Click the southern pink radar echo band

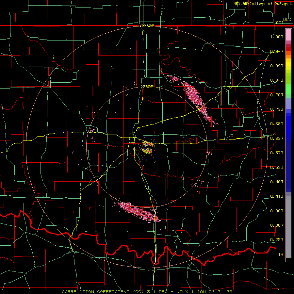[139, 212]
